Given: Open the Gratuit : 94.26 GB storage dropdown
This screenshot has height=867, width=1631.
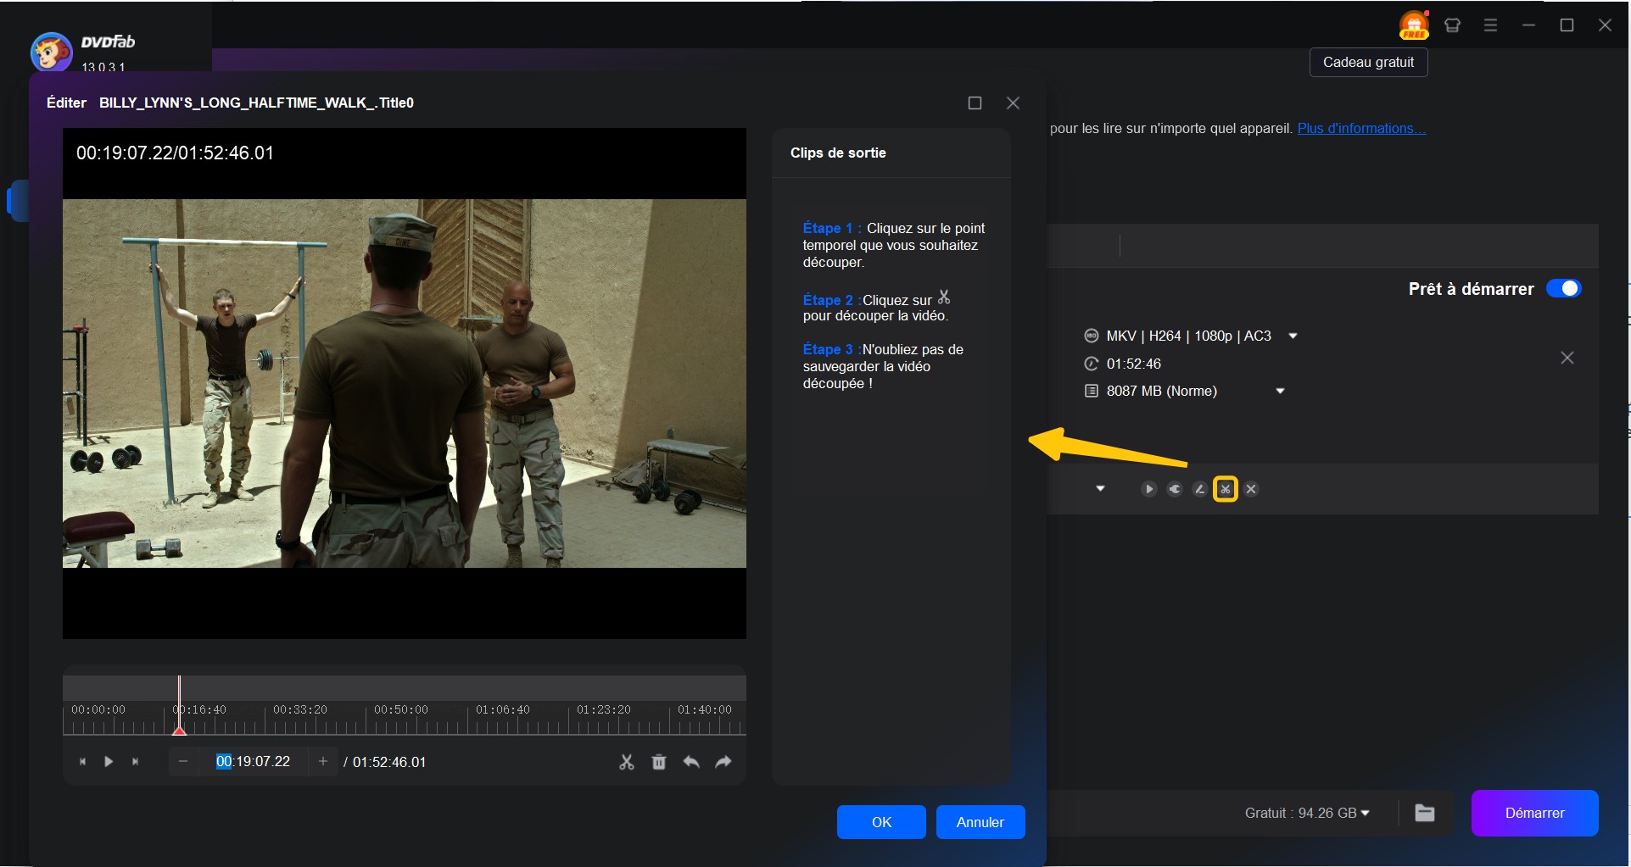Looking at the screenshot, I should pos(1307,814).
